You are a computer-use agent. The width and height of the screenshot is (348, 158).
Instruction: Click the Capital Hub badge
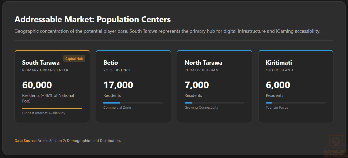coord(74,58)
